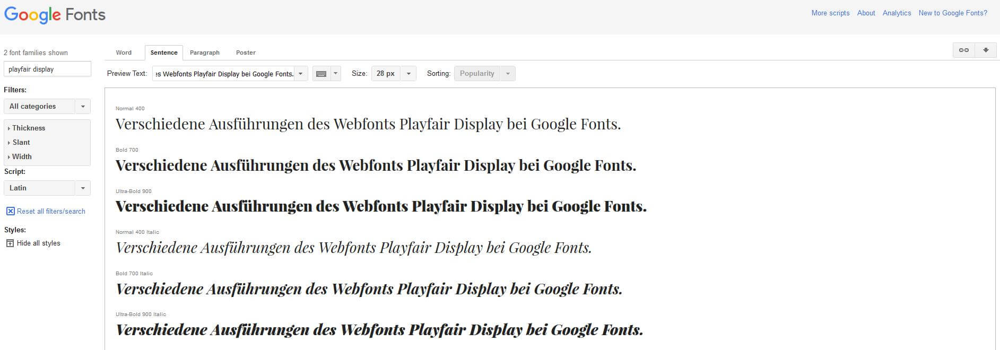The image size is (1000, 350).
Task: Click the '2 font families shown' text
Action: coord(36,52)
